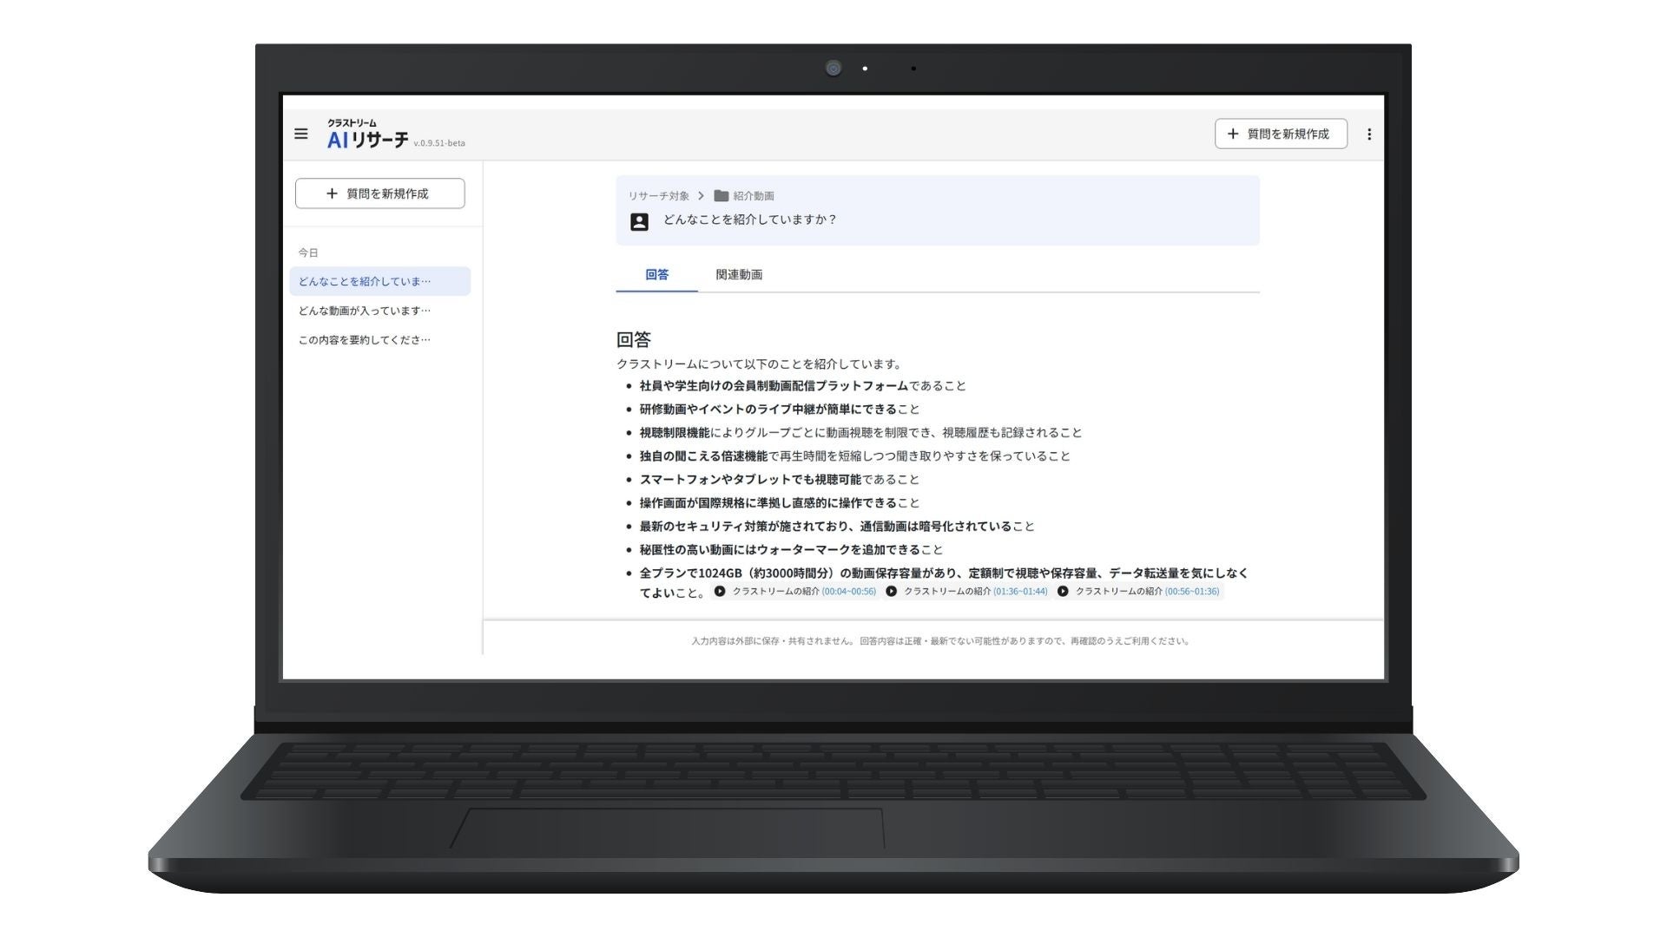The width and height of the screenshot is (1667, 937).
Task: Open the hamburger menu icon
Action: pyautogui.click(x=301, y=134)
